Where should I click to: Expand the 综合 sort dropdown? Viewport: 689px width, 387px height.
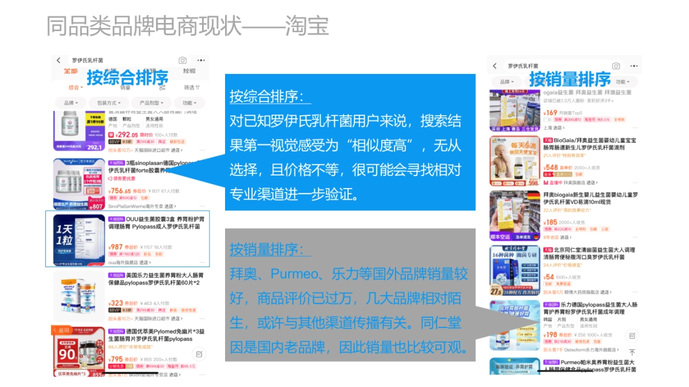pos(75,87)
